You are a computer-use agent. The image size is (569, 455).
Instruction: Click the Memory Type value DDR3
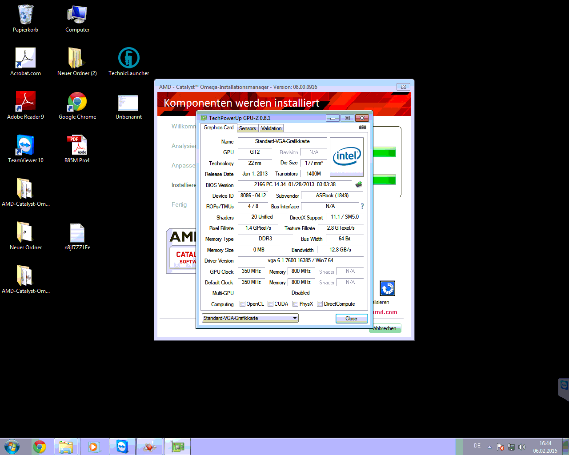(265, 239)
